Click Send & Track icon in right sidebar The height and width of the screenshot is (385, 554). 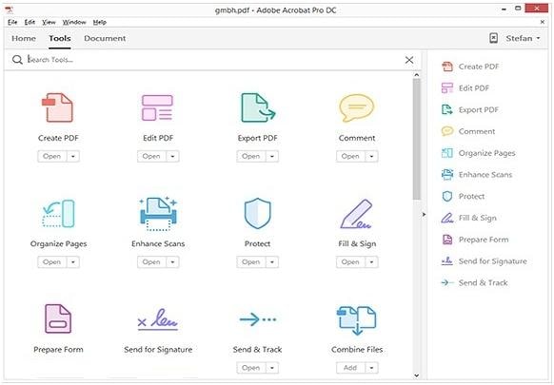tap(447, 282)
